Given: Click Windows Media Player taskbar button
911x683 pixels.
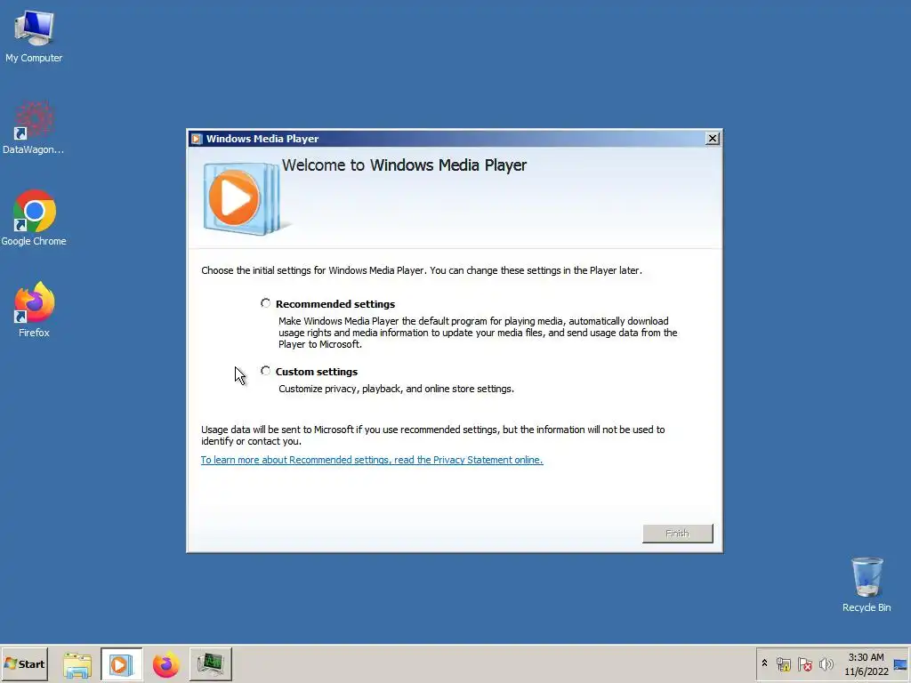Looking at the screenshot, I should point(121,664).
